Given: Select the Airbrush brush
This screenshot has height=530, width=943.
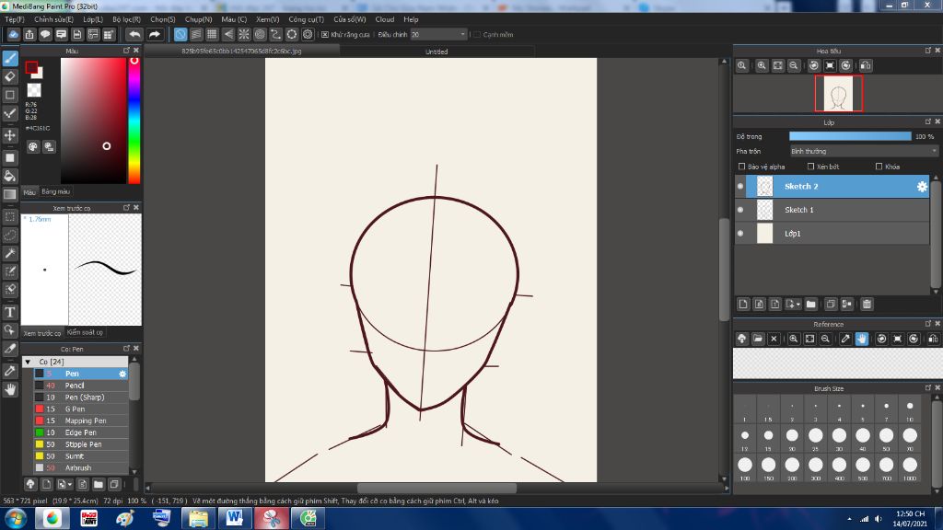Looking at the screenshot, I should click(81, 468).
